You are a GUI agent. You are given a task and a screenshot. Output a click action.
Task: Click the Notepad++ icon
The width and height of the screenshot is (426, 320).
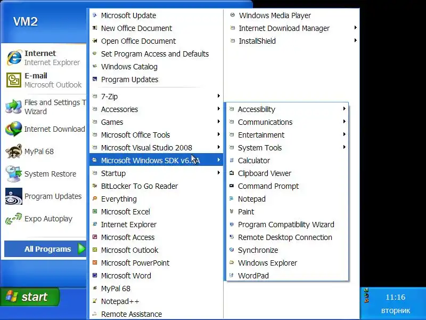point(95,301)
